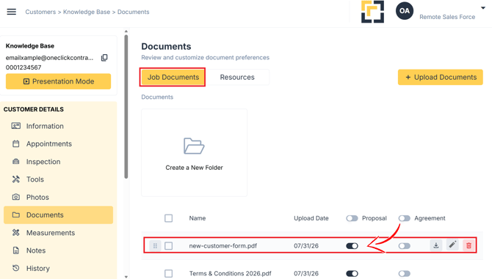Turn off Proposal for new-customer-form.pdf
Image resolution: width=492 pixels, height=279 pixels.
pyautogui.click(x=352, y=246)
